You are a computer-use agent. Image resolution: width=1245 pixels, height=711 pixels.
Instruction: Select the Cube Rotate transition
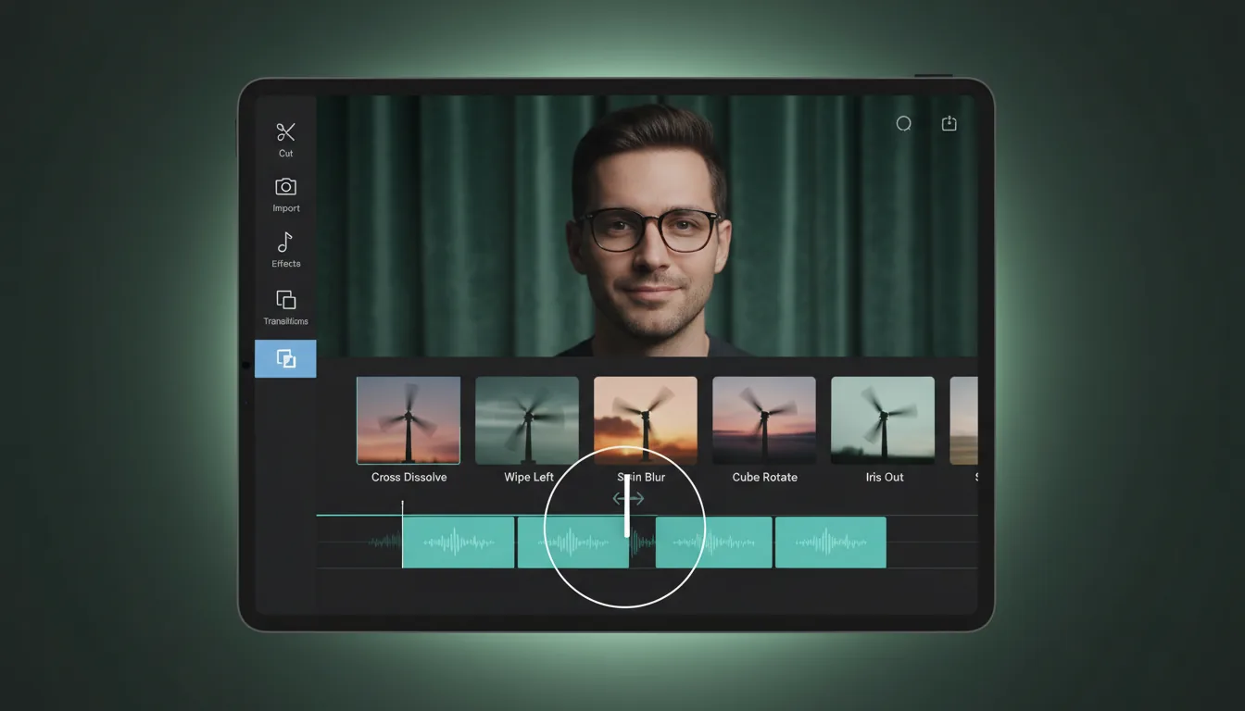pyautogui.click(x=763, y=419)
